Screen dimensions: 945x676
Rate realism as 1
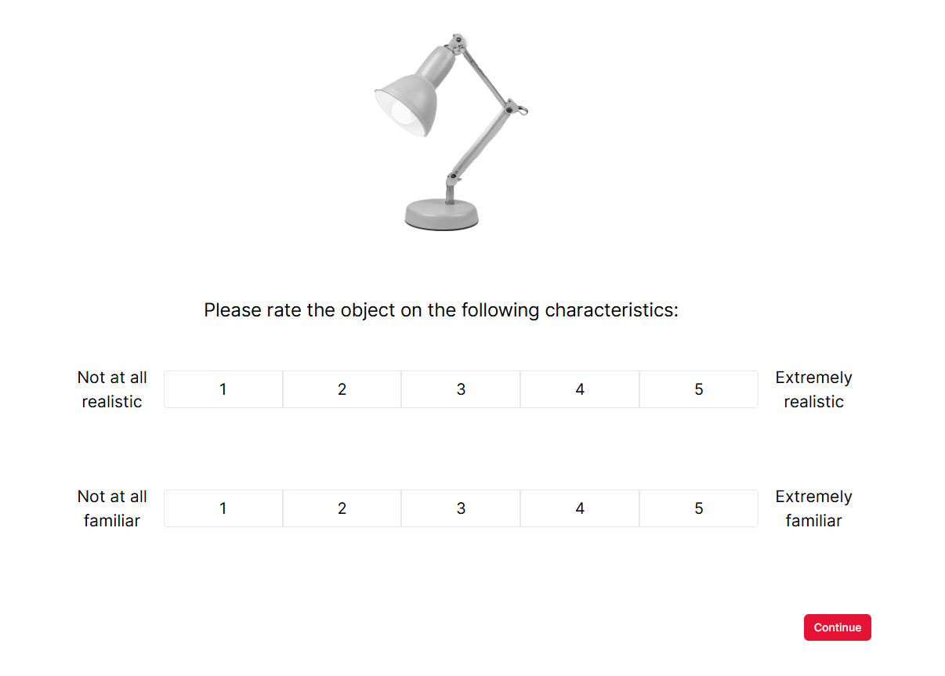[223, 389]
